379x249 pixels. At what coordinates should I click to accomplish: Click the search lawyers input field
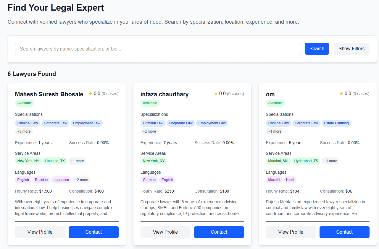coord(157,49)
